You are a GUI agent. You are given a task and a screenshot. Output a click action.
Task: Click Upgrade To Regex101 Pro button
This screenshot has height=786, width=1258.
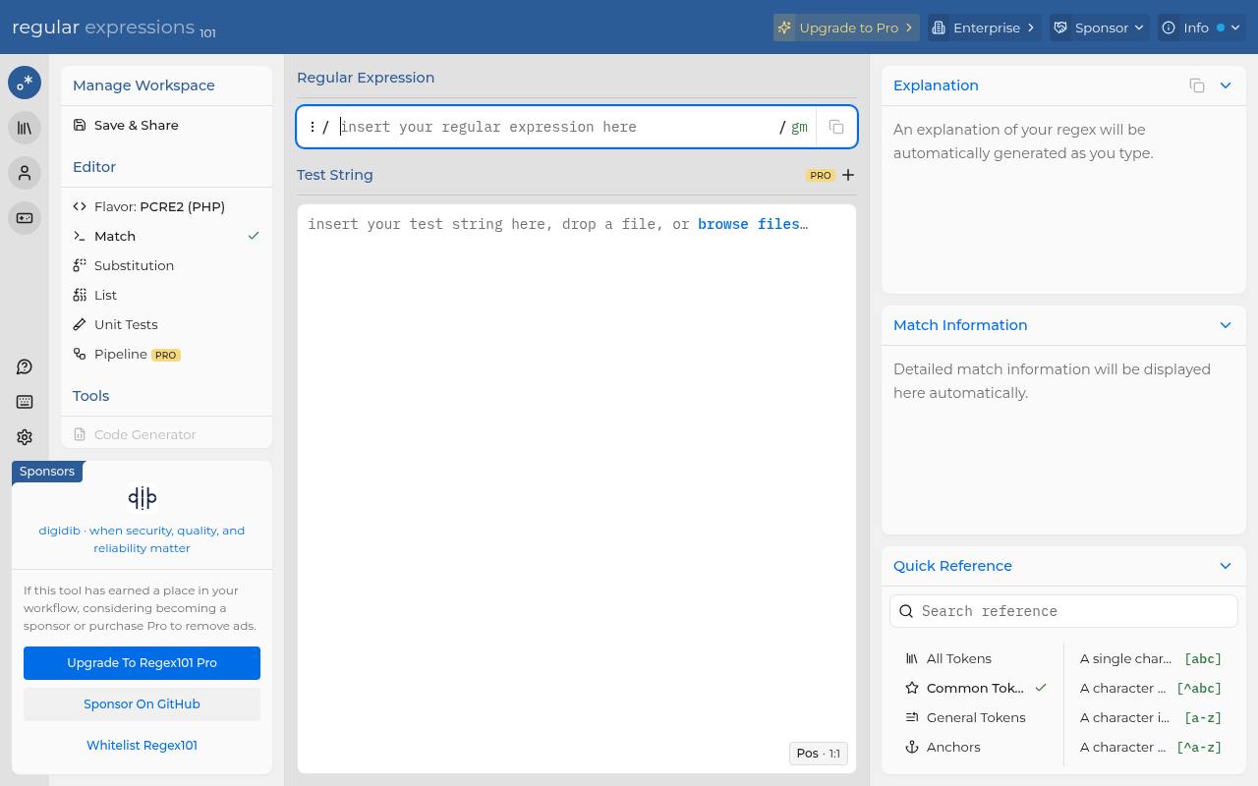click(142, 662)
